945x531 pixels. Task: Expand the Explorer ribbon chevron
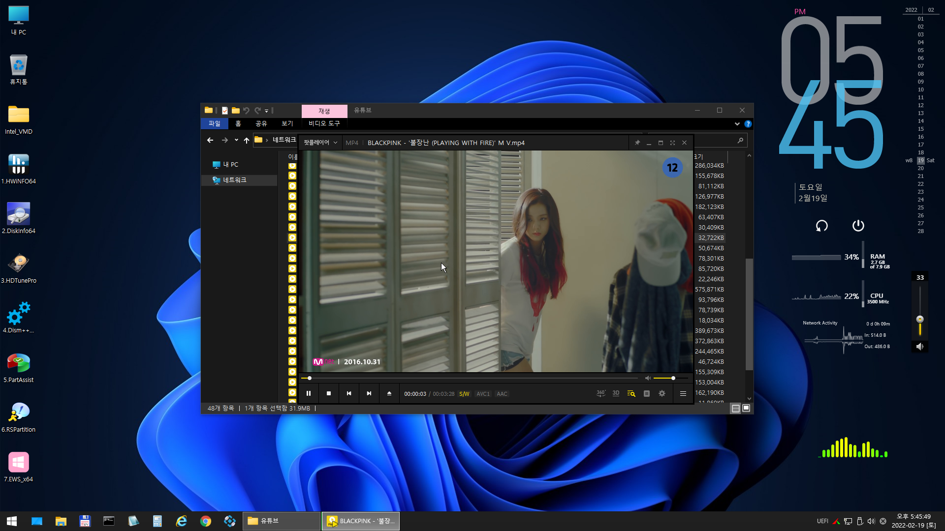[x=737, y=124]
